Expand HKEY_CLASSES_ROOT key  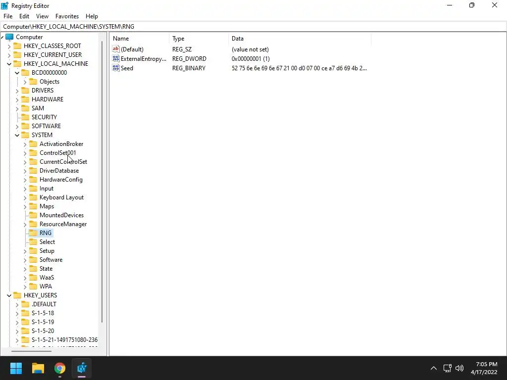[x=9, y=46]
